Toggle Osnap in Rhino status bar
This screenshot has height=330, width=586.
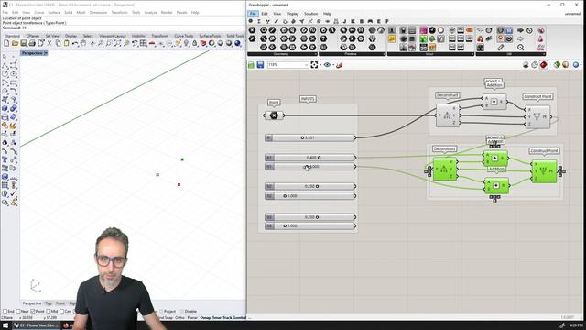pos(205,318)
